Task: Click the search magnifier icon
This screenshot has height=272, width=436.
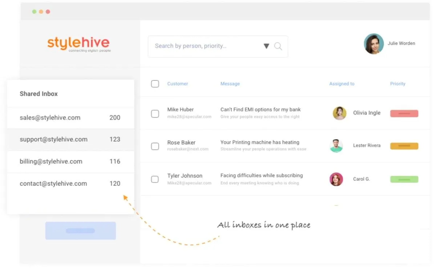Action: coord(278,46)
